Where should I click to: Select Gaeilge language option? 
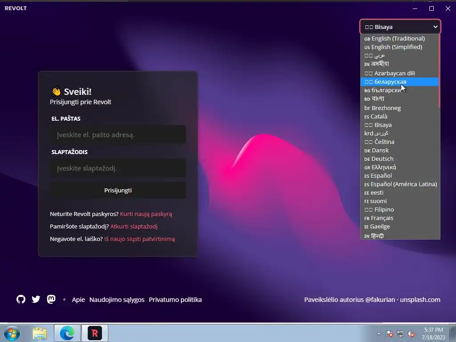pos(399,226)
